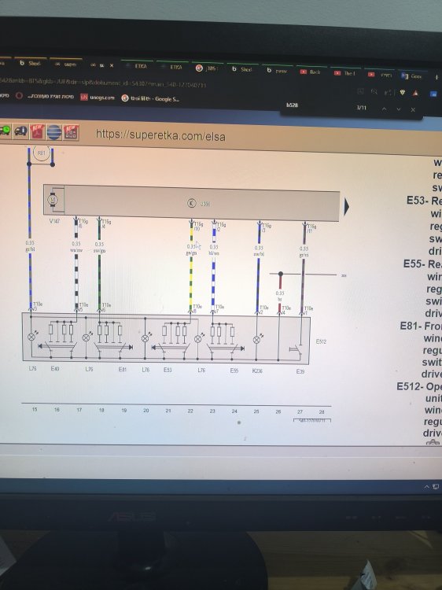Click the green delivery truck toolbar icon
This screenshot has width=442, height=590.
[x=5, y=130]
